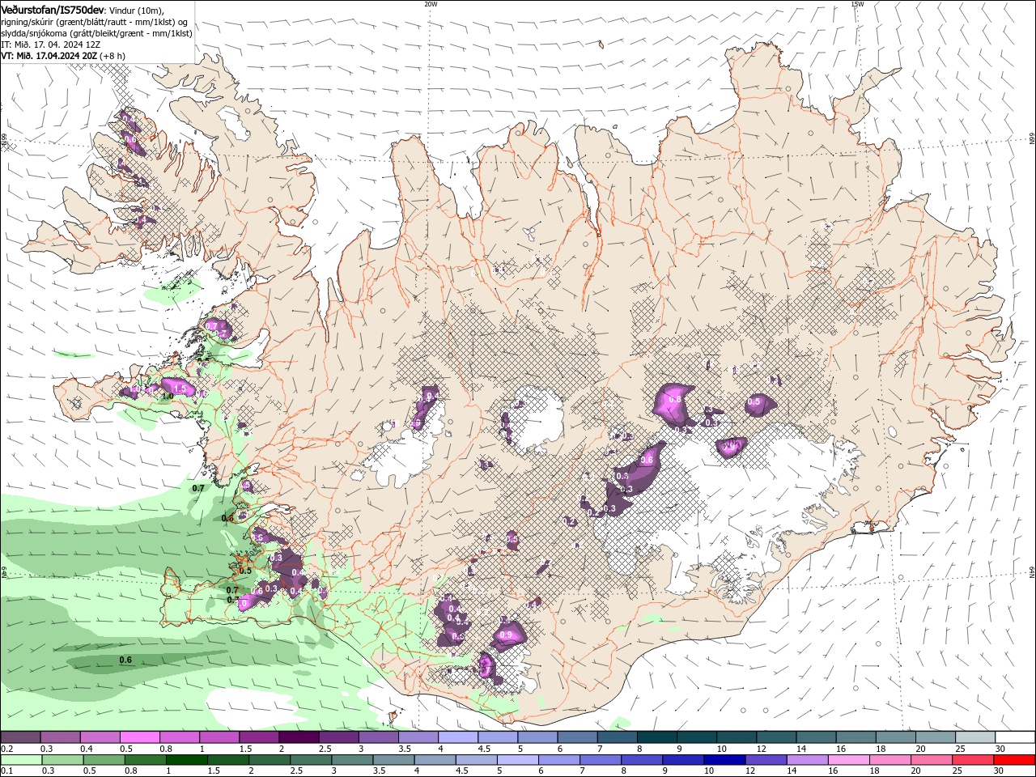Screen dimensions: 1036x777
Task: Pick the lower legend swatch starting at 0.8
Action: 147,759
